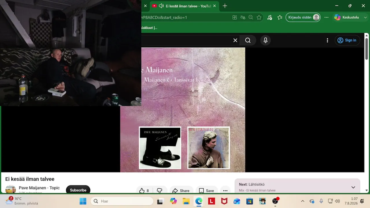This screenshot has width=370, height=208.
Task: Open the network display tray icon
Action: click(330, 201)
